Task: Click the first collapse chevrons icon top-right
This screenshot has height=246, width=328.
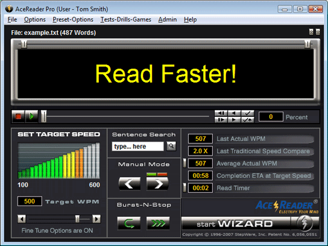Action: (x=311, y=32)
